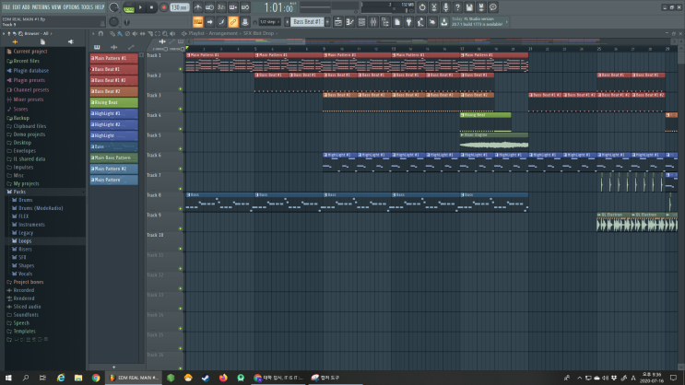Open the OPTIONS menu

(71, 7)
